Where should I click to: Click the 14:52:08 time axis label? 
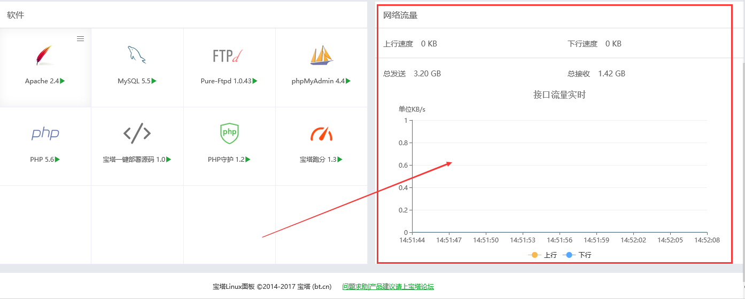point(707,240)
